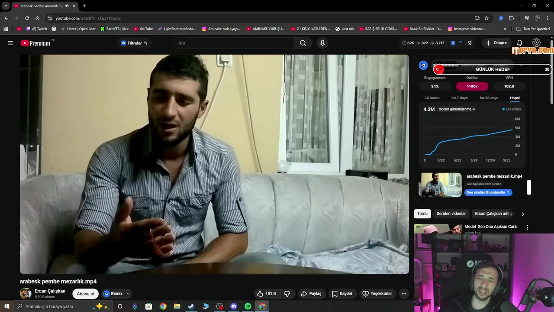Open BarisYTB | Kick bookmark
The height and width of the screenshot is (312, 554).
click(114, 29)
